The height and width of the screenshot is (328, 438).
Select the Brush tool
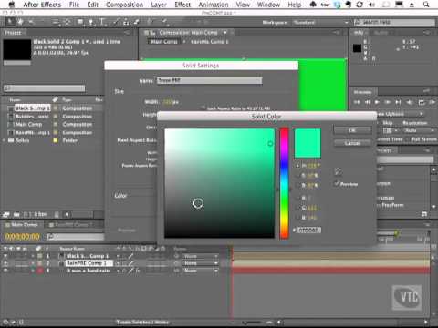point(116,22)
